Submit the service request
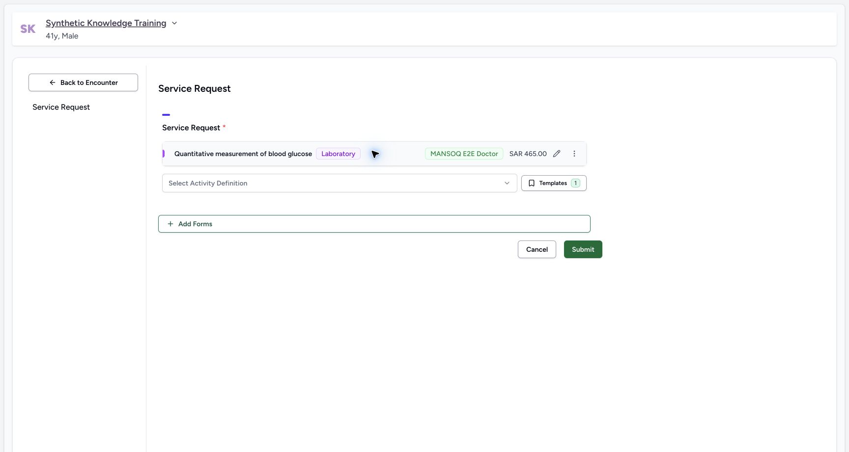Viewport: 849px width, 452px height. tap(583, 249)
